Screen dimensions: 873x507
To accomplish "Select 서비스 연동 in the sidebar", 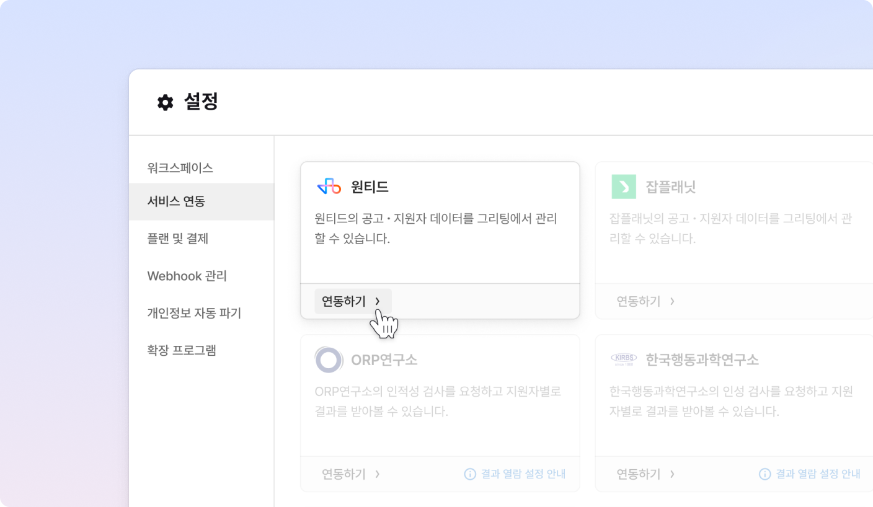I will click(176, 201).
